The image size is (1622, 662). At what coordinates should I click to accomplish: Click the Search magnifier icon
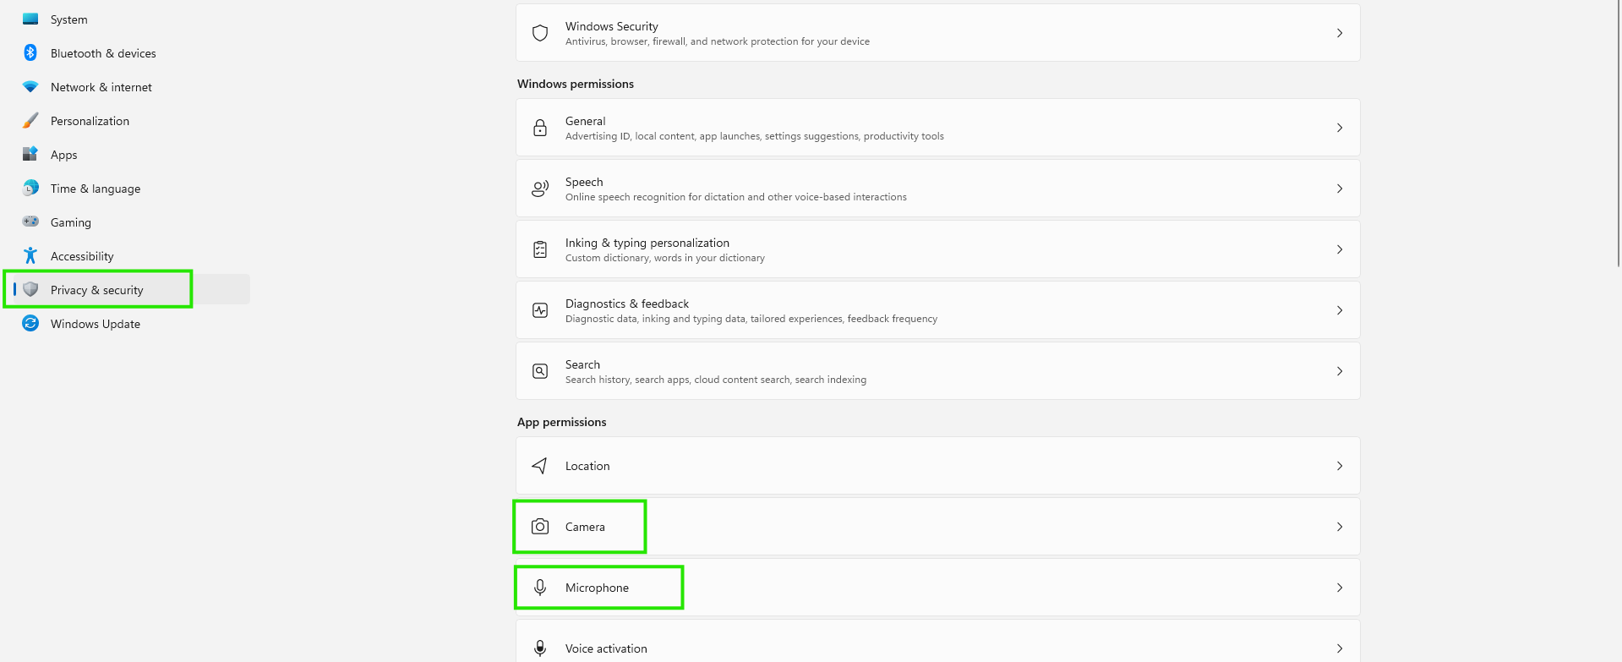tap(540, 371)
